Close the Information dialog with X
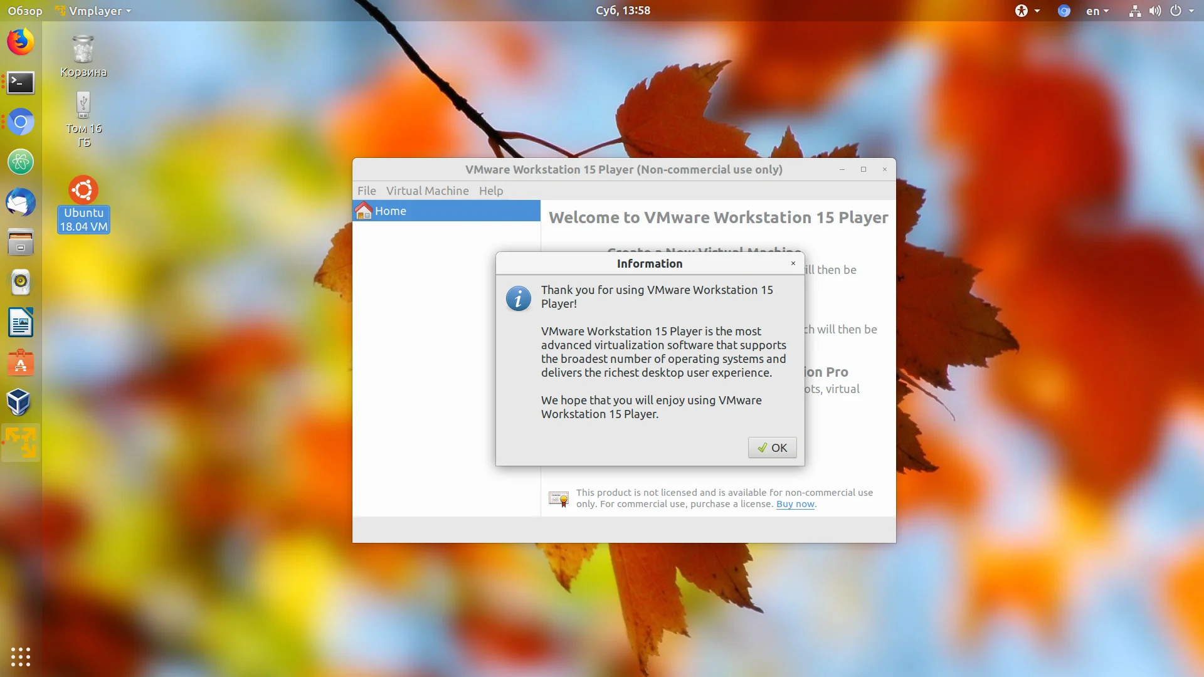Viewport: 1204px width, 677px height. click(793, 263)
